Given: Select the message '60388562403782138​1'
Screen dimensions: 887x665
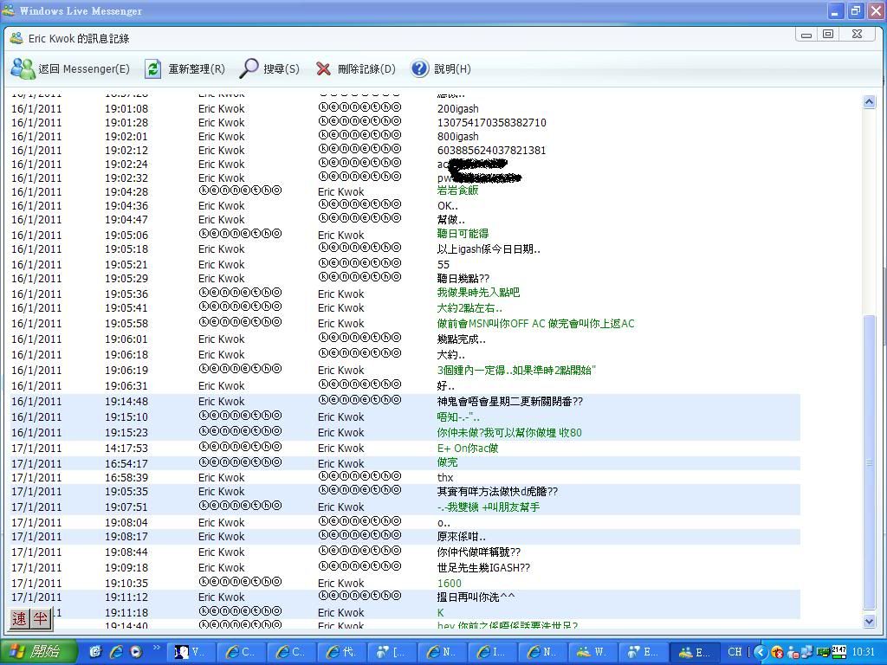Looking at the screenshot, I should tap(492, 150).
